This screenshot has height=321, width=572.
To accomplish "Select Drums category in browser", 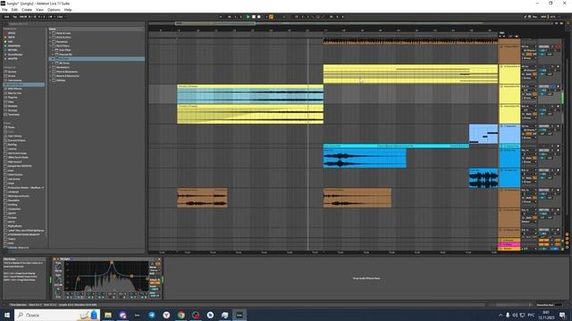I will (12, 76).
